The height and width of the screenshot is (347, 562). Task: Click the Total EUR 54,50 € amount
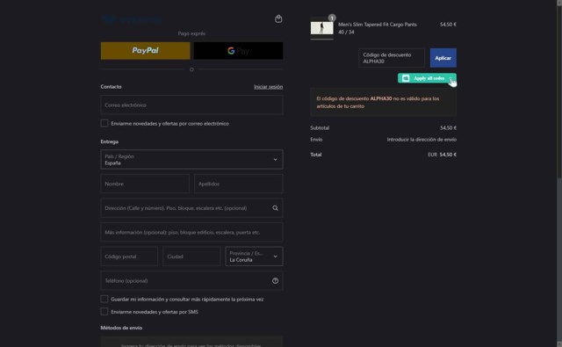click(442, 155)
